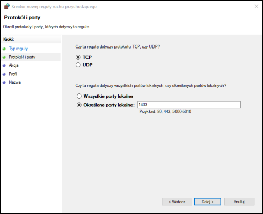Cancel the wizard with Anuluj

pos(239,202)
